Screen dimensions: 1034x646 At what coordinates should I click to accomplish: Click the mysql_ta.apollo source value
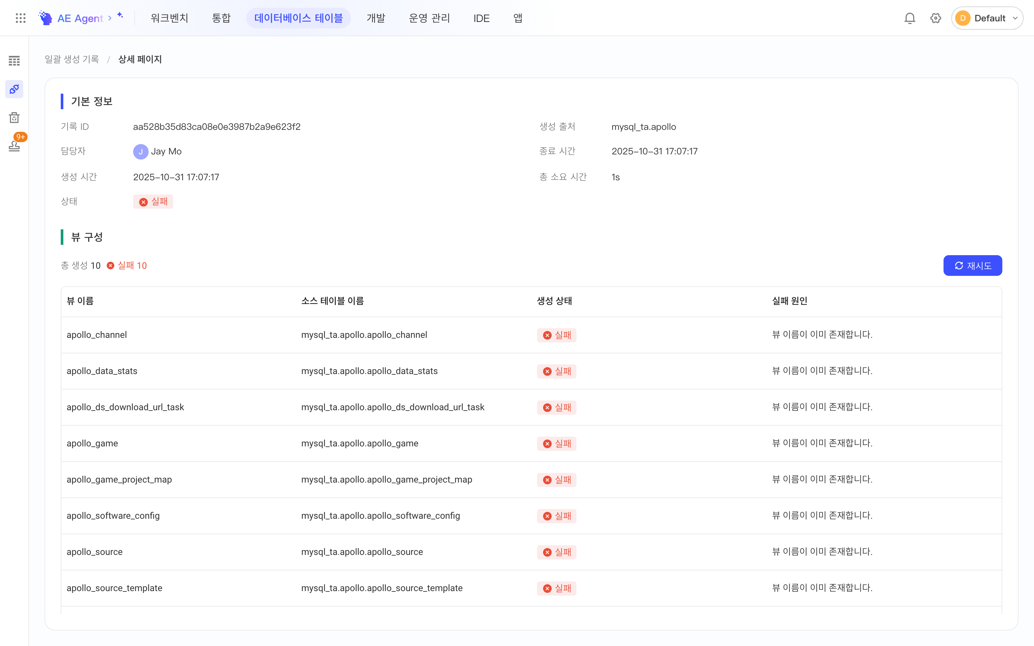point(643,127)
